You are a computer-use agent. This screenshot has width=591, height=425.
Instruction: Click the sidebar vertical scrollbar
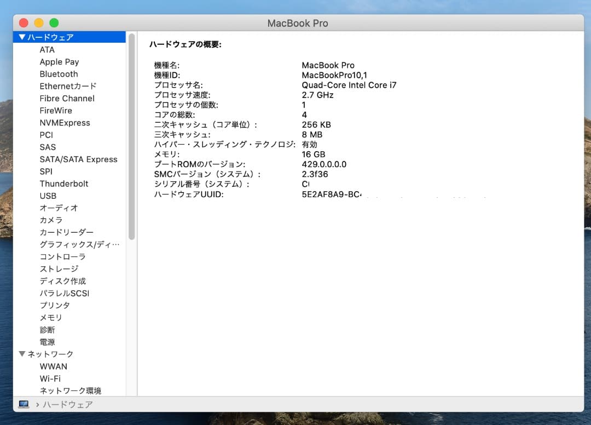click(131, 136)
